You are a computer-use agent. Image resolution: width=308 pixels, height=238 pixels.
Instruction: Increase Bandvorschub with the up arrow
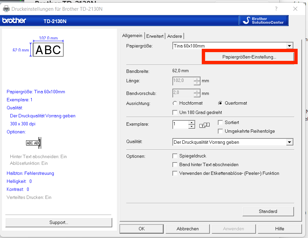(197, 91)
